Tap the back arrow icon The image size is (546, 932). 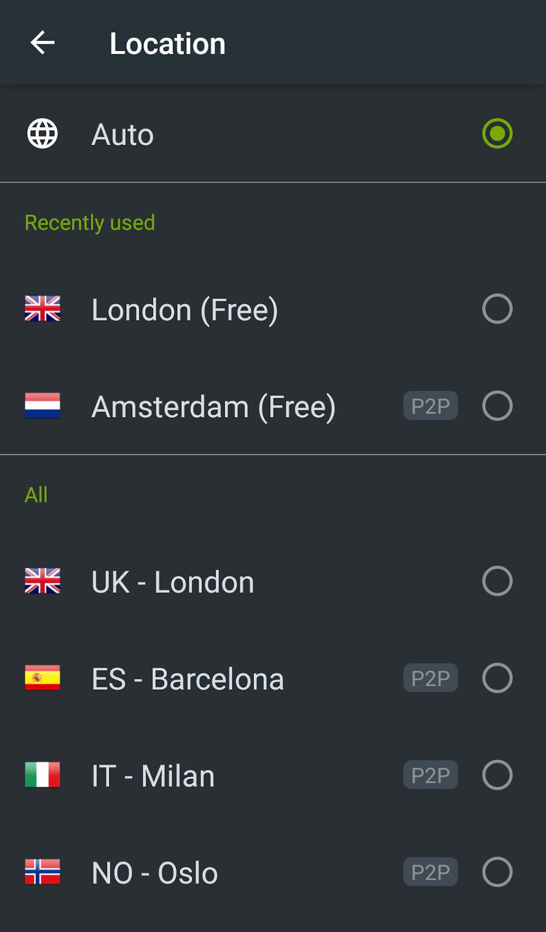[x=43, y=43]
